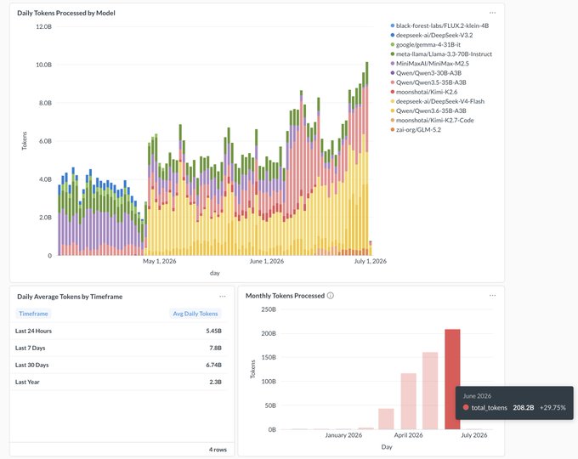Click the tallest daily bar near July 1
This screenshot has width=578, height=459.
[x=367, y=159]
